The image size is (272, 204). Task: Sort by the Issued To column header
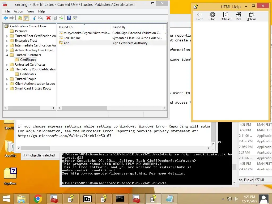tap(84, 27)
